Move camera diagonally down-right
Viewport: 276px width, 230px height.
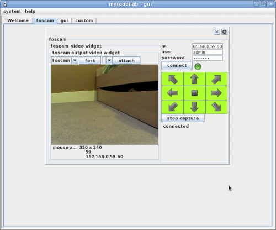tap(216, 107)
